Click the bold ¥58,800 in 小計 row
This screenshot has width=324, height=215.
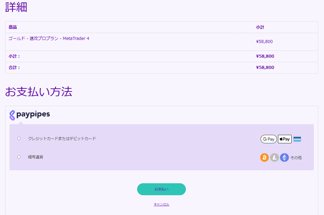(x=265, y=56)
